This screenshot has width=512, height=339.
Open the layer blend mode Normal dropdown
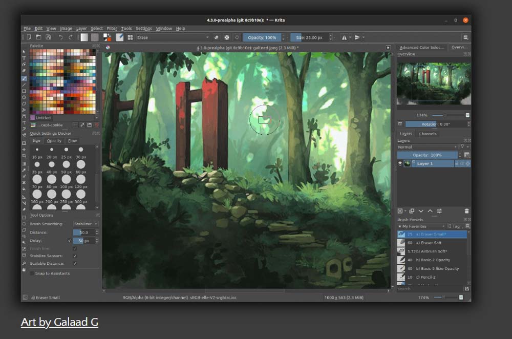coord(427,147)
